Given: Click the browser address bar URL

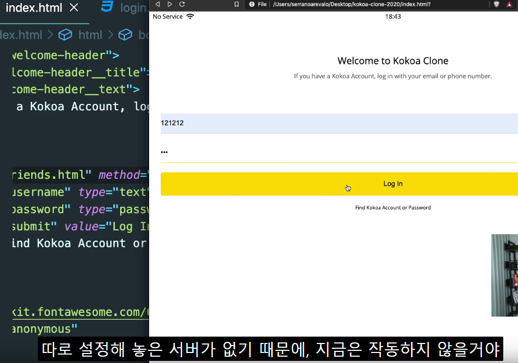Looking at the screenshot, I should click(x=351, y=4).
